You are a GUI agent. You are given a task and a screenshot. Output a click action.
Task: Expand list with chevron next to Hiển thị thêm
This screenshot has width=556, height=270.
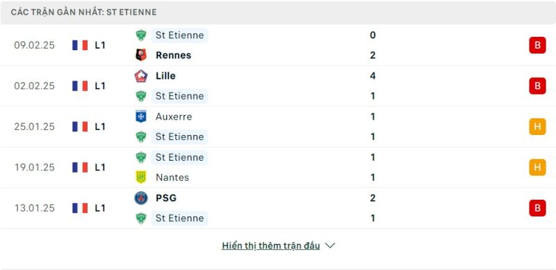[330, 246]
